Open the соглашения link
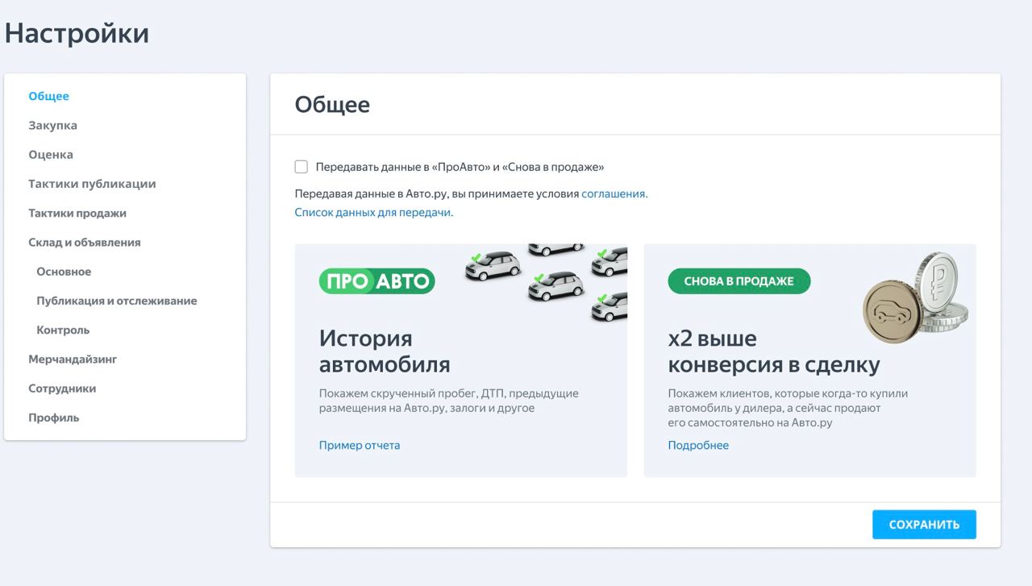Viewport: 1032px width, 586px height. (614, 193)
